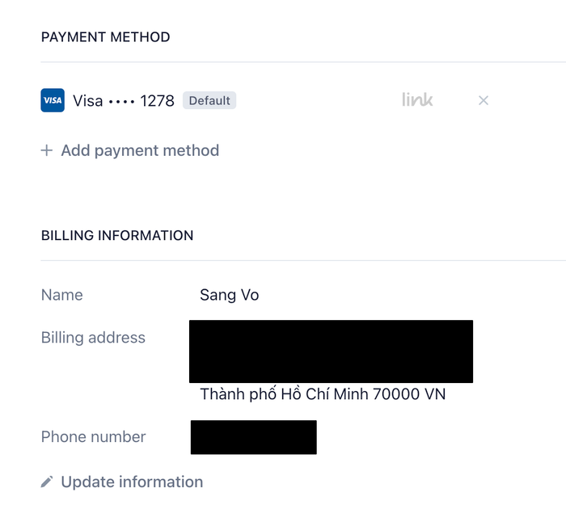Click the Thành phố Hồ Chí Minh address line
This screenshot has height=526, width=566.
[323, 394]
